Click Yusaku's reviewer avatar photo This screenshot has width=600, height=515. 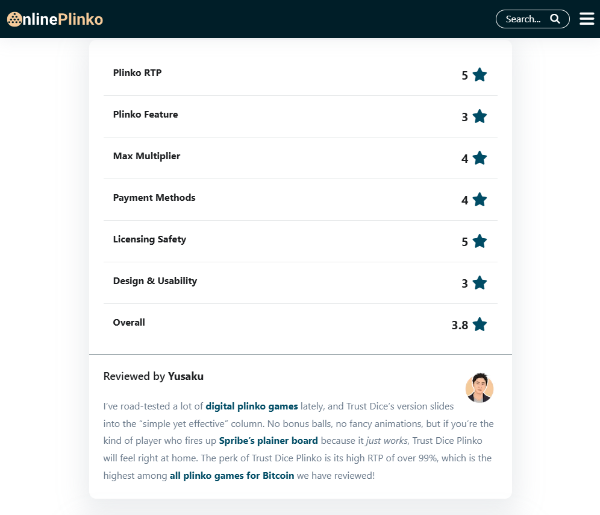click(480, 388)
